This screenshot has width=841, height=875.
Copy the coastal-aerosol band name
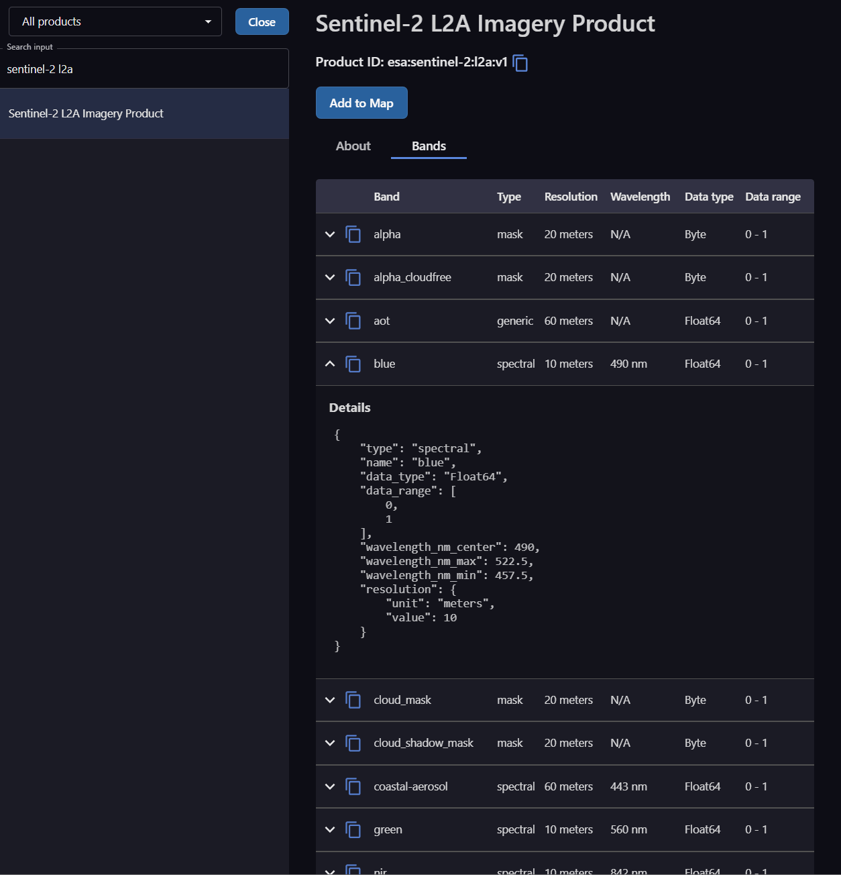353,786
